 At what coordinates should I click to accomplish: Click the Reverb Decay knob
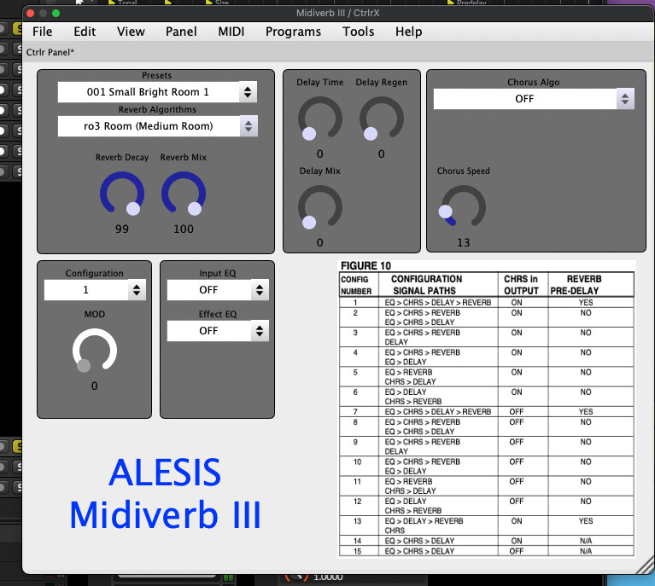pos(122,194)
